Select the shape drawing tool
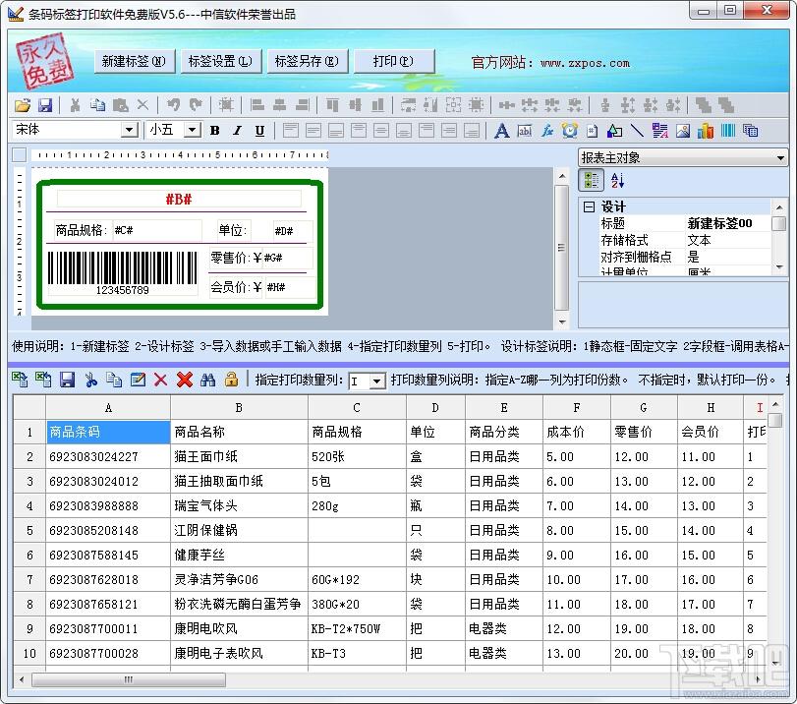The height and width of the screenshot is (704, 797). (614, 131)
